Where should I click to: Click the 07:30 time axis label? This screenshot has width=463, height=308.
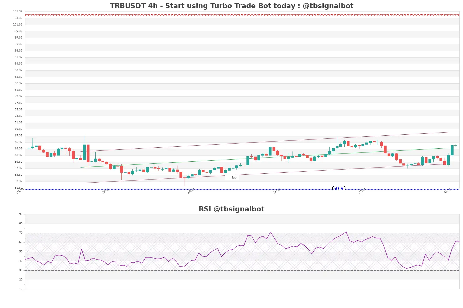[x=362, y=191]
